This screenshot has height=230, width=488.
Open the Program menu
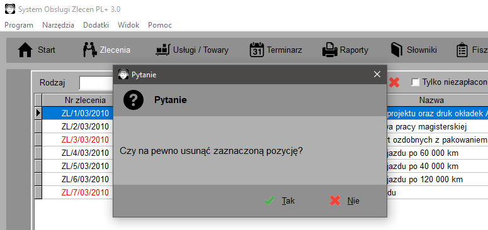tap(19, 25)
